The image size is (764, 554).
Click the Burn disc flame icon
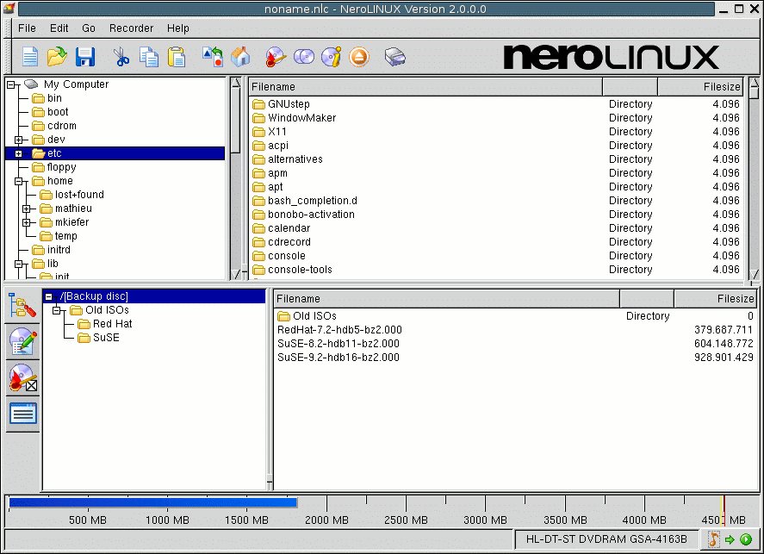[x=276, y=57]
